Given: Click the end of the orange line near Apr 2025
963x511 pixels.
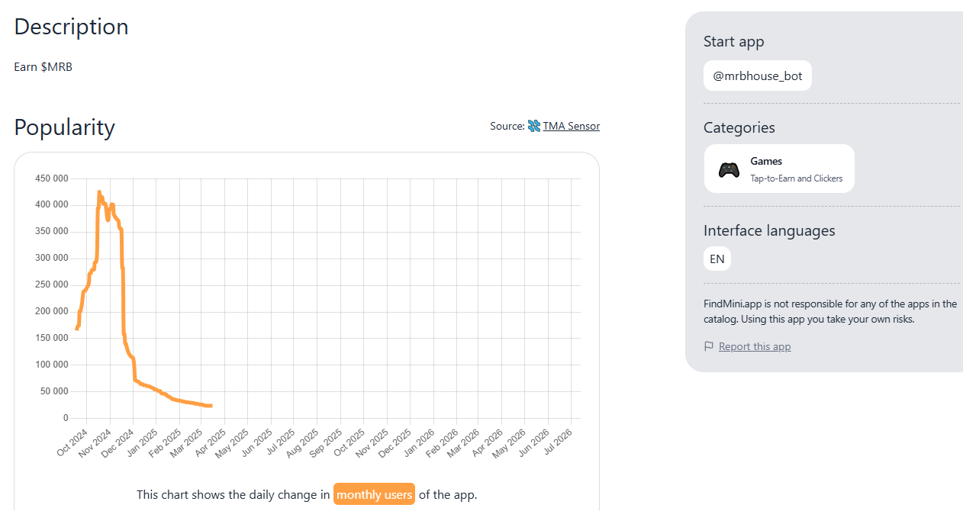Looking at the screenshot, I should 211,405.
